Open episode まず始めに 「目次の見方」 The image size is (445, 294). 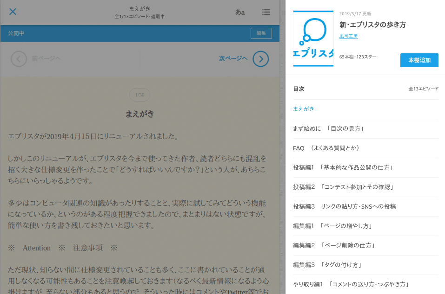point(365,129)
